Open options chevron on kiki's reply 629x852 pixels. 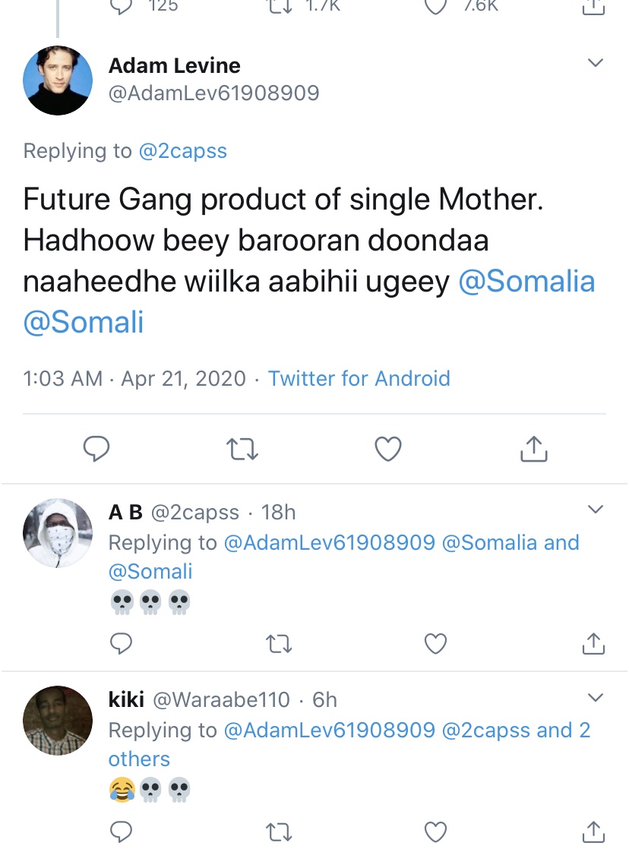596,697
